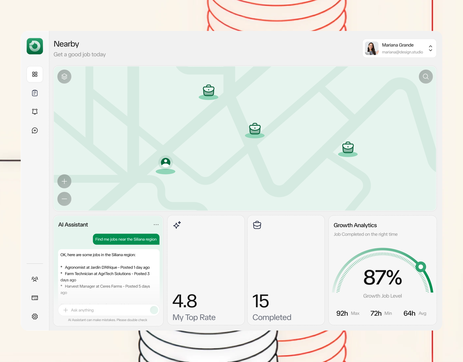Open the jobs clipboard icon in sidebar
Viewport: 463px width, 362px height.
pos(35,93)
